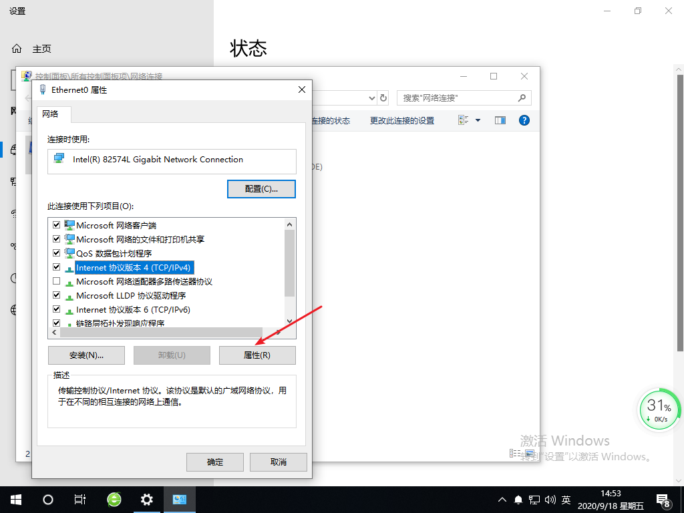Open the network icon in system tray
Image resolution: width=684 pixels, height=513 pixels.
click(534, 499)
